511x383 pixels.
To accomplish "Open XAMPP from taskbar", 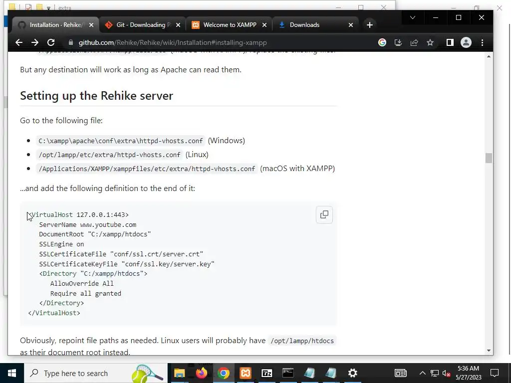I will click(245, 373).
